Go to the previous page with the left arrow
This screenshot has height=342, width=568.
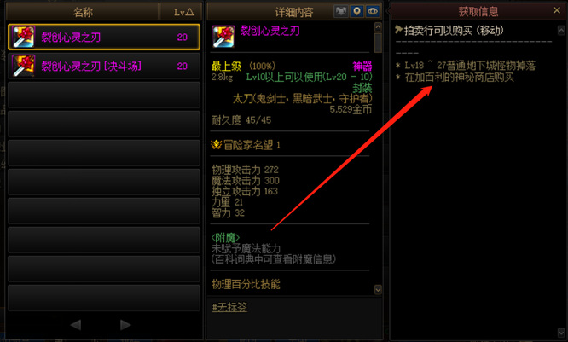[76, 325]
